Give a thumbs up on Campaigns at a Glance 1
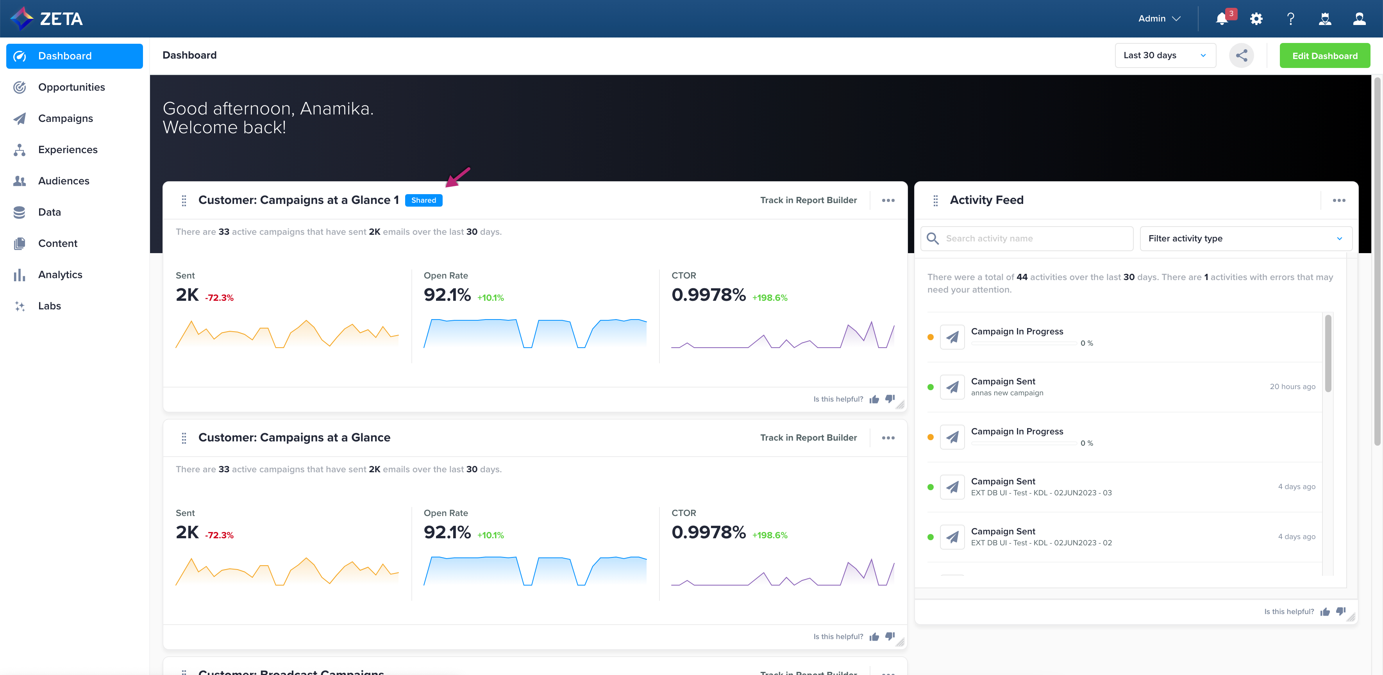The width and height of the screenshot is (1383, 675). 874,399
